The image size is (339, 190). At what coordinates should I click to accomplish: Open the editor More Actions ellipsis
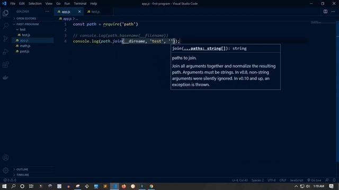333,12
